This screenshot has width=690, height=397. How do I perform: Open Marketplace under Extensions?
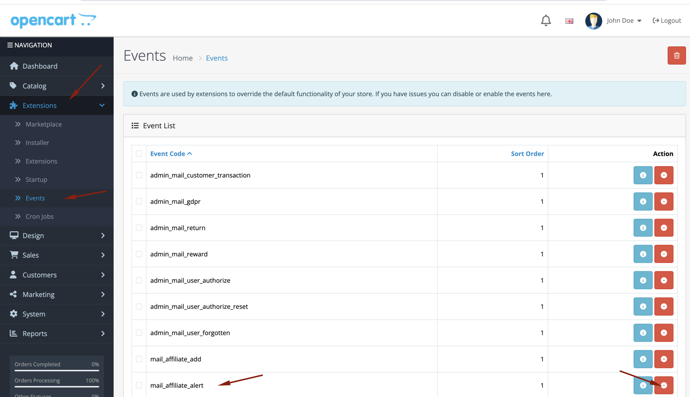(x=57, y=124)
